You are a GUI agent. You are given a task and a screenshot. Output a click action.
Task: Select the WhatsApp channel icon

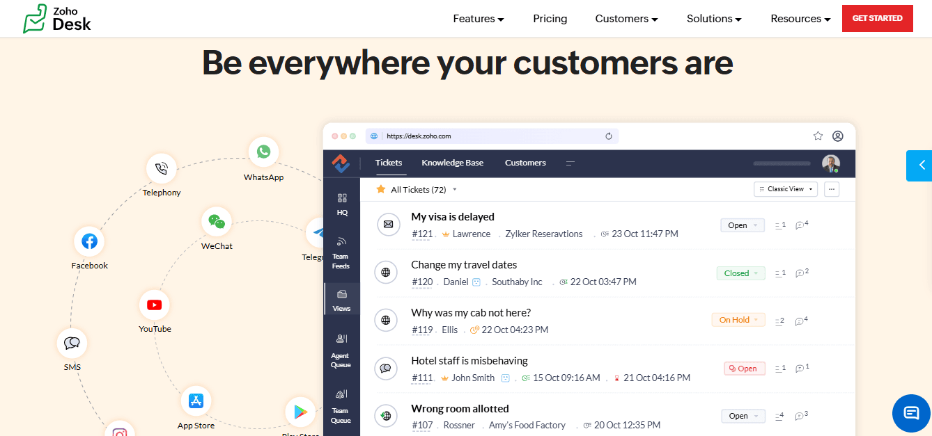tap(263, 152)
